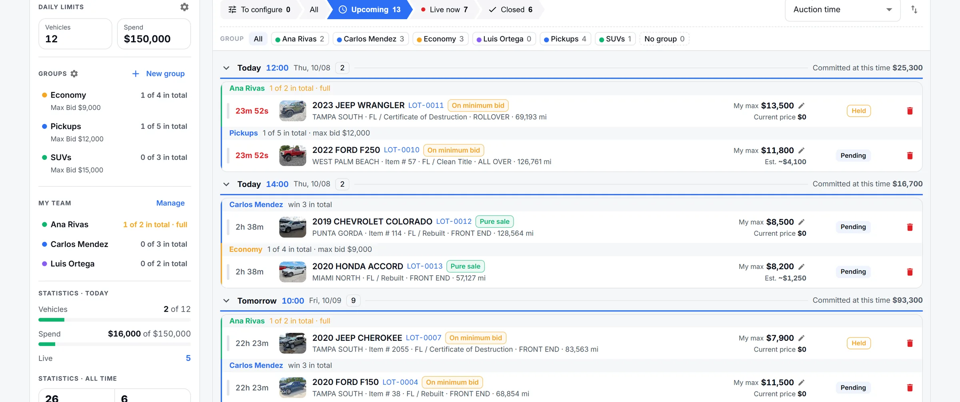The image size is (960, 402).
Task: Delete the 2023 Jeep Wrangler lot
Action: [x=910, y=111]
